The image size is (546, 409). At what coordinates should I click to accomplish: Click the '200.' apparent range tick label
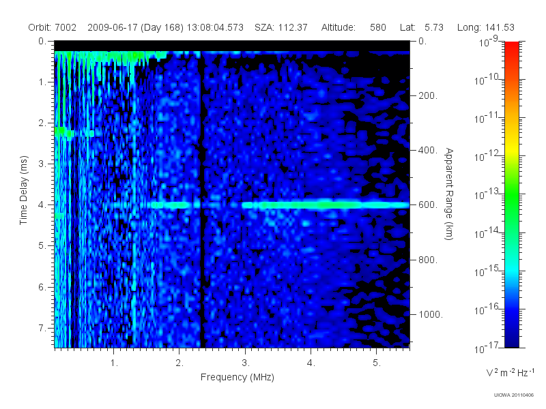(x=428, y=95)
